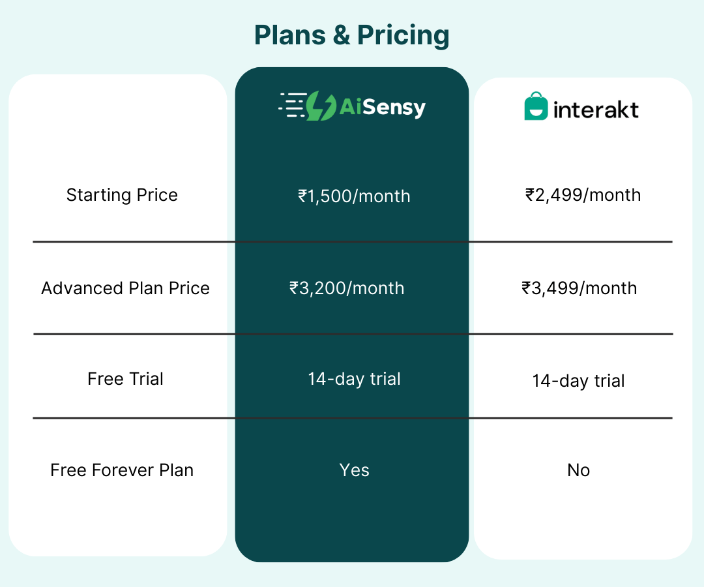
Task: Select the Starting Price row label
Action: [x=122, y=195]
